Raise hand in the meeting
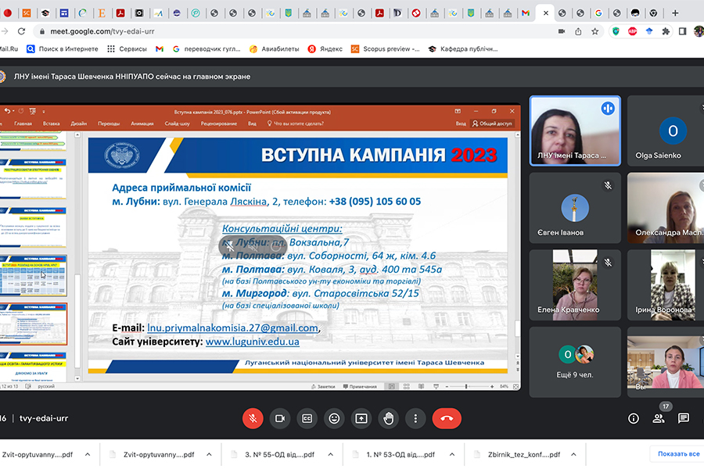 pos(388,418)
